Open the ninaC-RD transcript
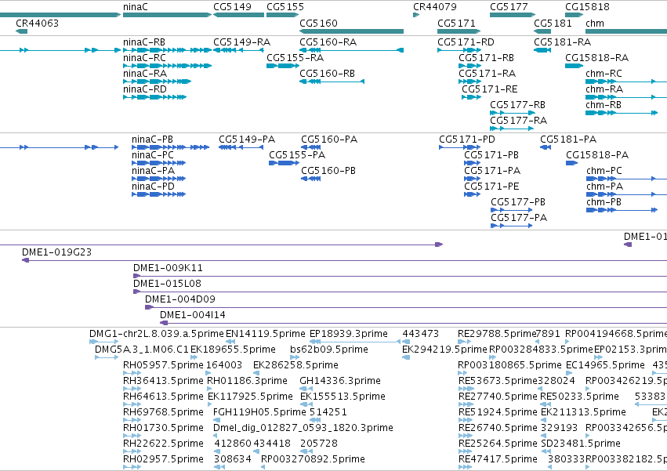 point(154,97)
